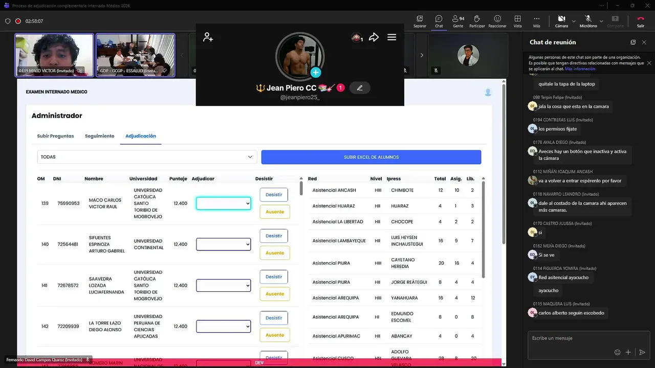This screenshot has width=655, height=368.
Task: Dismiss the organization policy notice
Action: pyautogui.click(x=649, y=63)
